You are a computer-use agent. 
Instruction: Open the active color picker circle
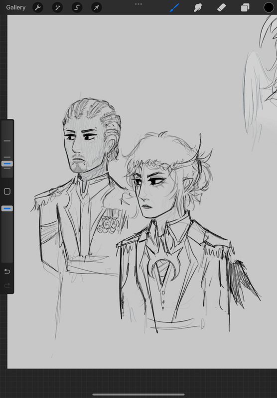click(x=269, y=7)
